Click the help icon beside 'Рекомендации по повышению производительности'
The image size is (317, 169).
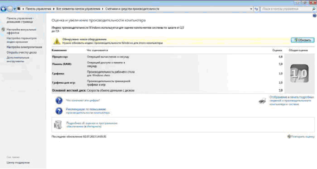tap(59, 111)
